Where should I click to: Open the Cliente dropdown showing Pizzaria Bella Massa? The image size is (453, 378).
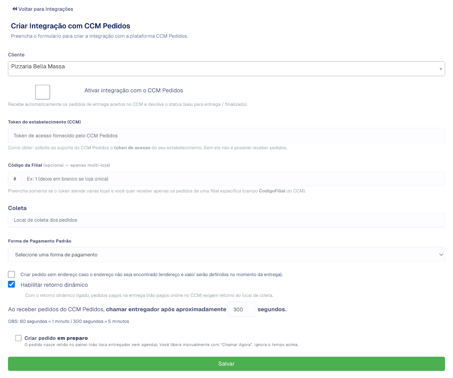click(226, 69)
